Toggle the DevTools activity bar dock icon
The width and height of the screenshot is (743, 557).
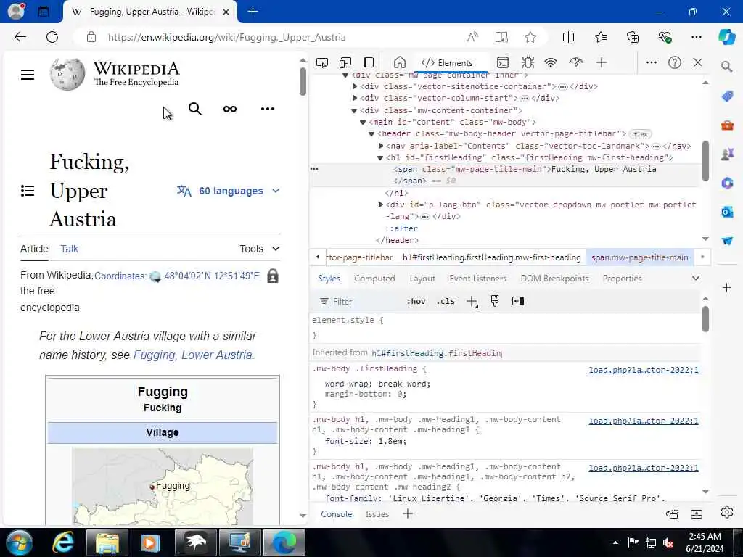point(368,62)
